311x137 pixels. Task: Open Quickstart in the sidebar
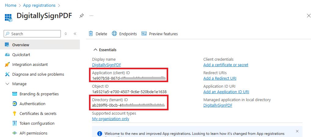point(21,55)
